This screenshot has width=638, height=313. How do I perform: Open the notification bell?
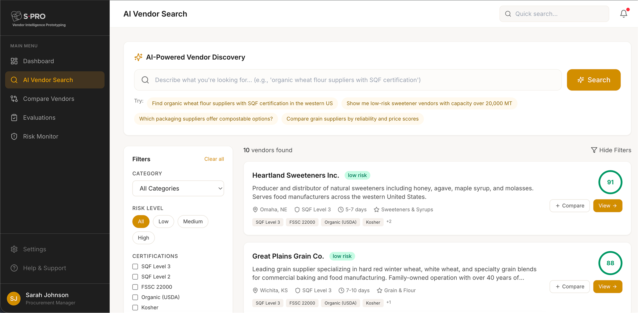623,13
